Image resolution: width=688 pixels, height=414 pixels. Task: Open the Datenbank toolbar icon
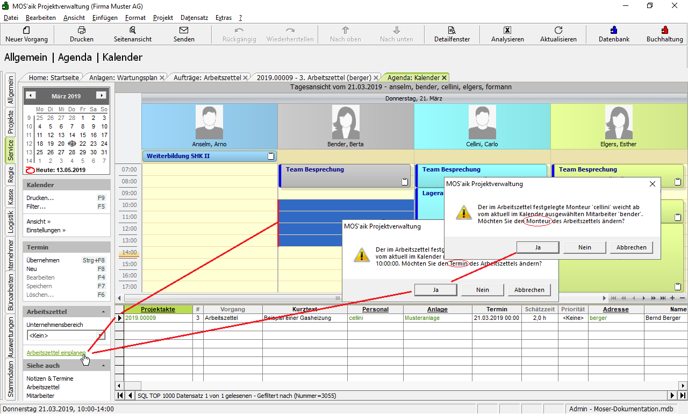(614, 31)
